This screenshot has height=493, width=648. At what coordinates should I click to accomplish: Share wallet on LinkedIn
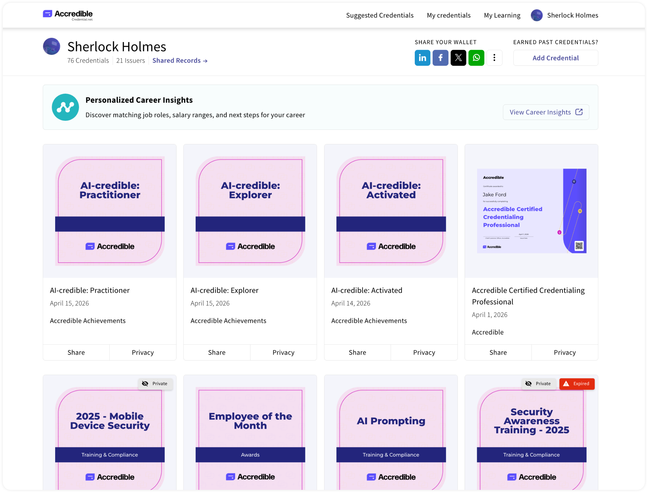tap(422, 58)
